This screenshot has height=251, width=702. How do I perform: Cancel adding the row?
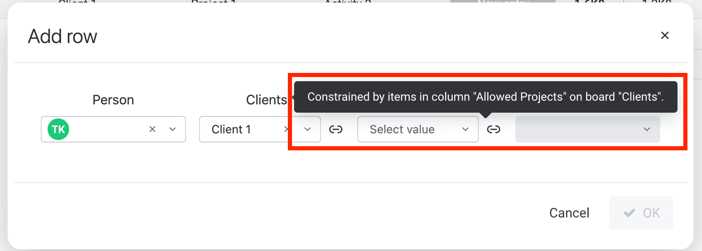click(x=569, y=213)
